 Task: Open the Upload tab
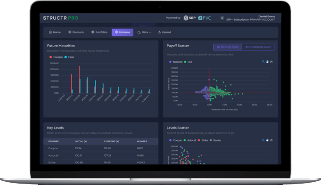pyautogui.click(x=165, y=32)
